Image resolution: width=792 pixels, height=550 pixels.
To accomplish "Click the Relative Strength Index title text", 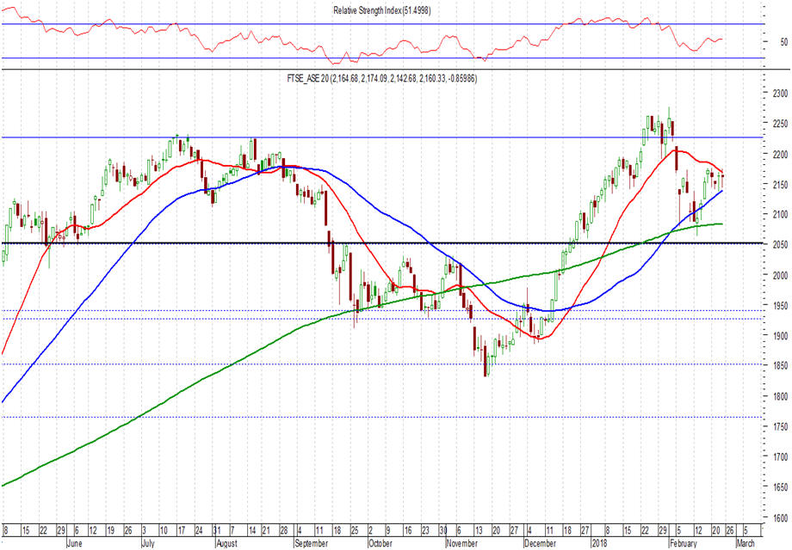I will tap(382, 10).
